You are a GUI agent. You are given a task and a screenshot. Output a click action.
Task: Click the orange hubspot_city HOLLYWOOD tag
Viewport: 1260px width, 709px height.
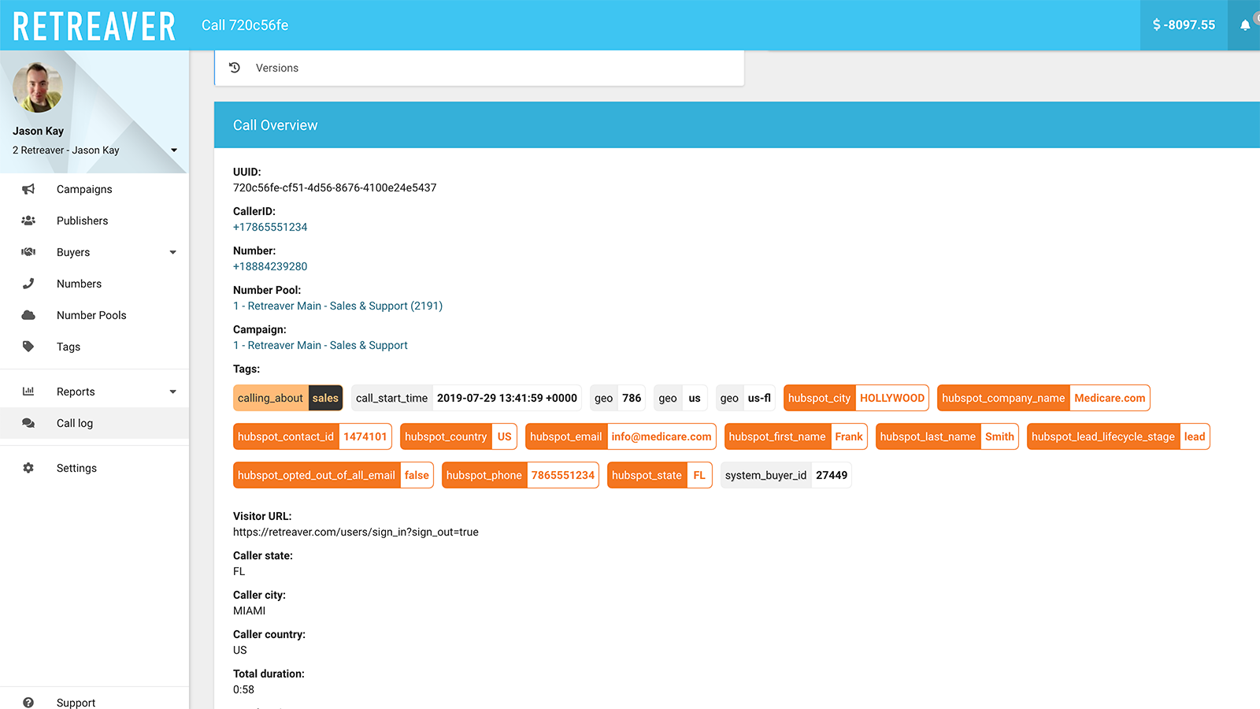pos(856,398)
